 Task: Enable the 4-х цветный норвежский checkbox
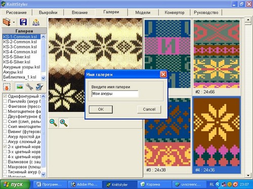pos(5,157)
